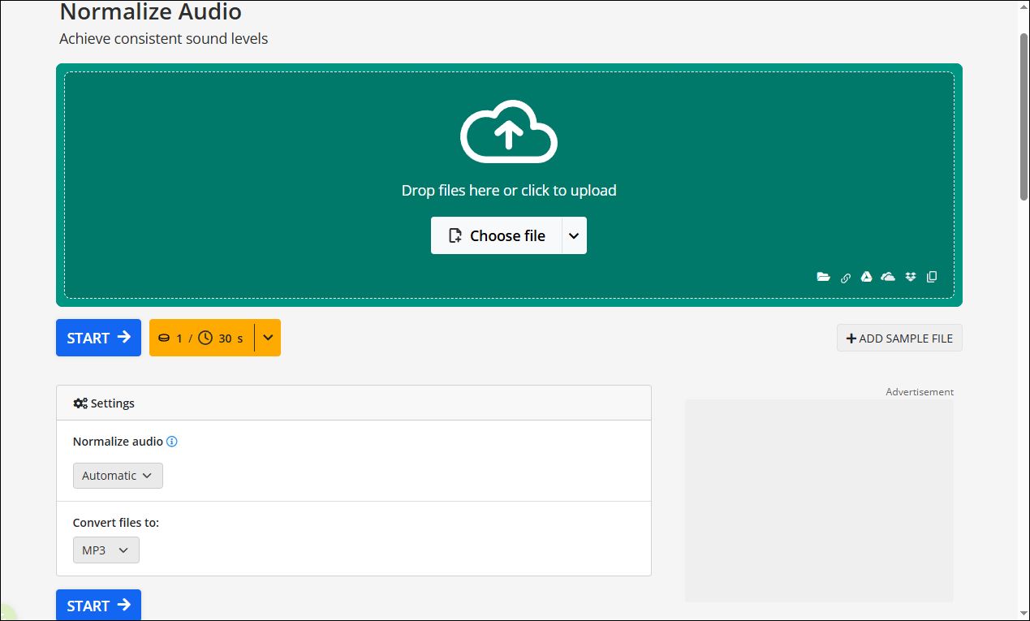This screenshot has height=621, width=1030.
Task: Click the cloud upload arrow icon
Action: pos(509,132)
